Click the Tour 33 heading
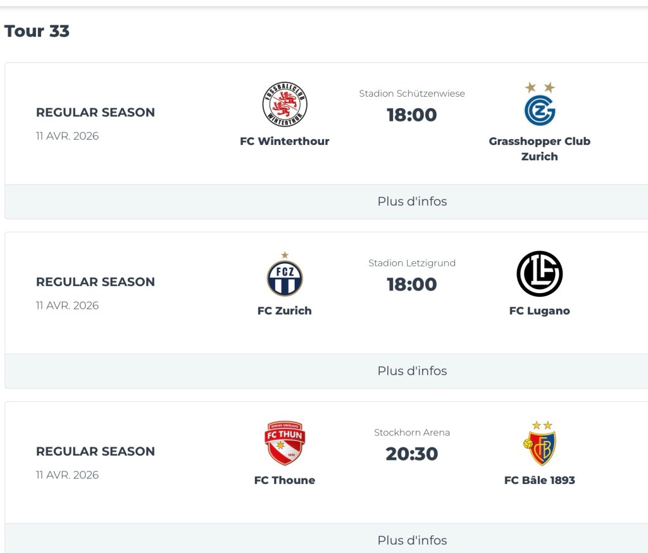Viewport: 648px width, 553px height. pos(37,31)
